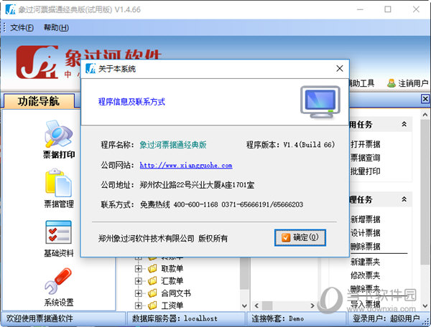Click the 批量打印 task link
The height and width of the screenshot is (327, 431).
point(366,171)
